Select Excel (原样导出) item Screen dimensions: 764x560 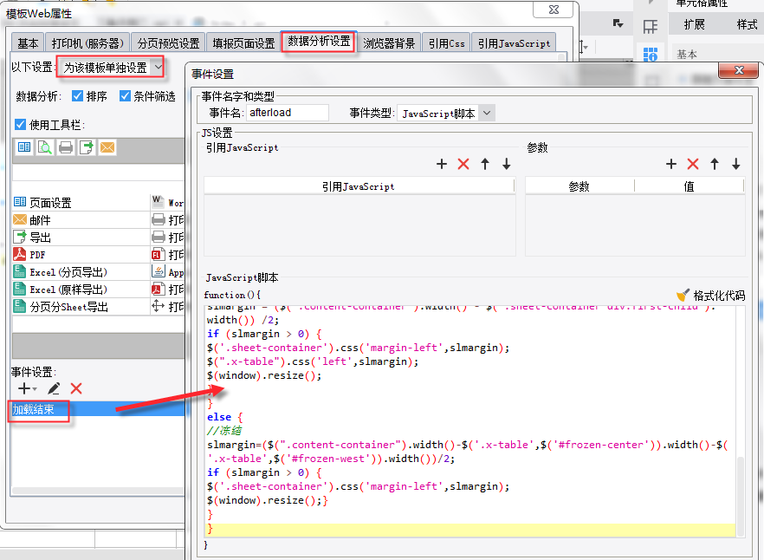(x=81, y=290)
